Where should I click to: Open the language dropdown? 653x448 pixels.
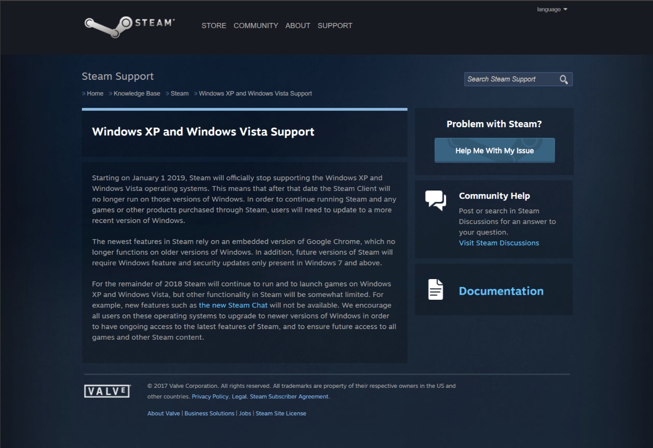552,9
